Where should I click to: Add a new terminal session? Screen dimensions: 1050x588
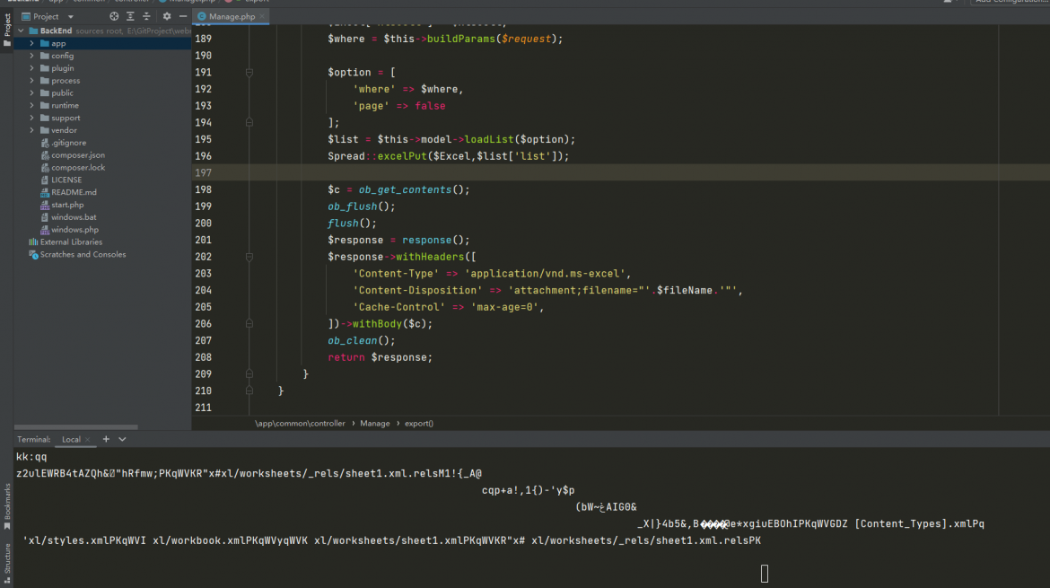[106, 439]
